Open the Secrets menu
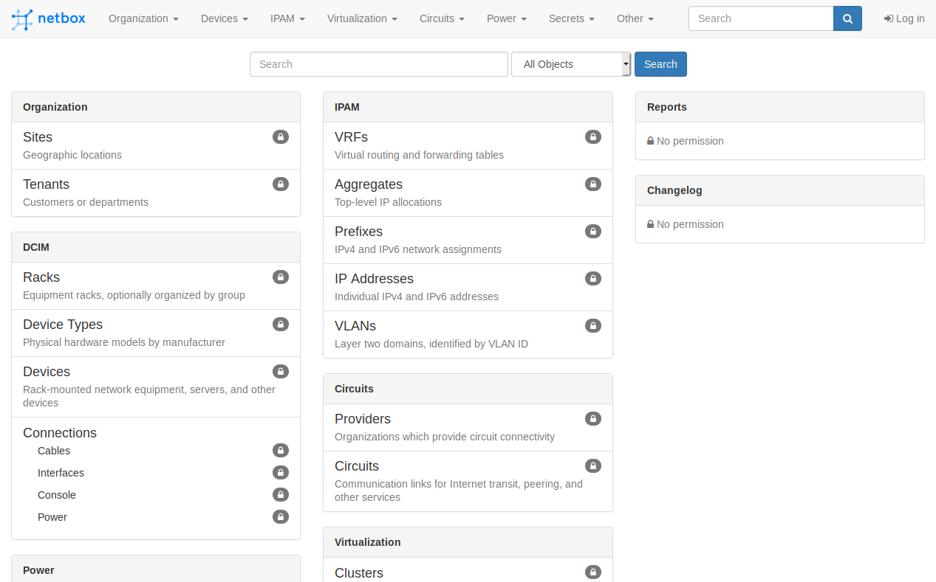Screen dimensions: 936x582 [571, 18]
